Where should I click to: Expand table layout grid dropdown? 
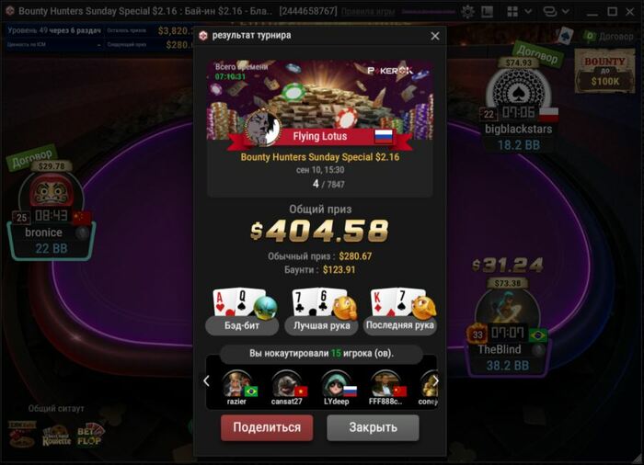tap(519, 12)
